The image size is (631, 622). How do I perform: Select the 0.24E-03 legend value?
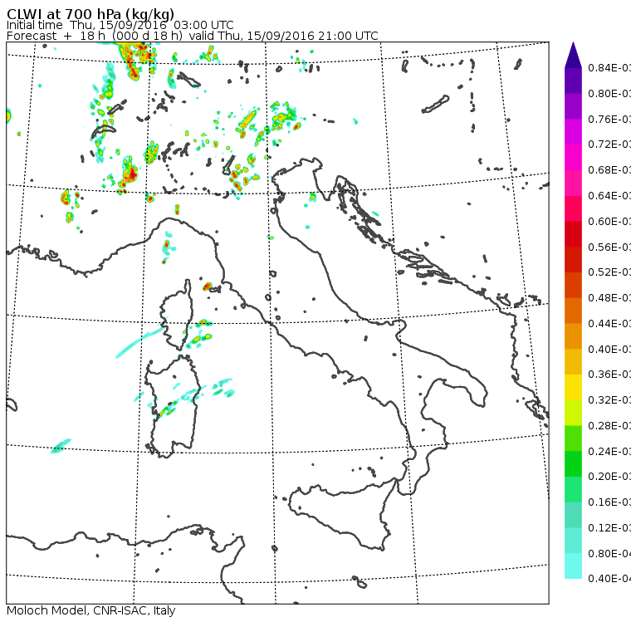pos(609,451)
